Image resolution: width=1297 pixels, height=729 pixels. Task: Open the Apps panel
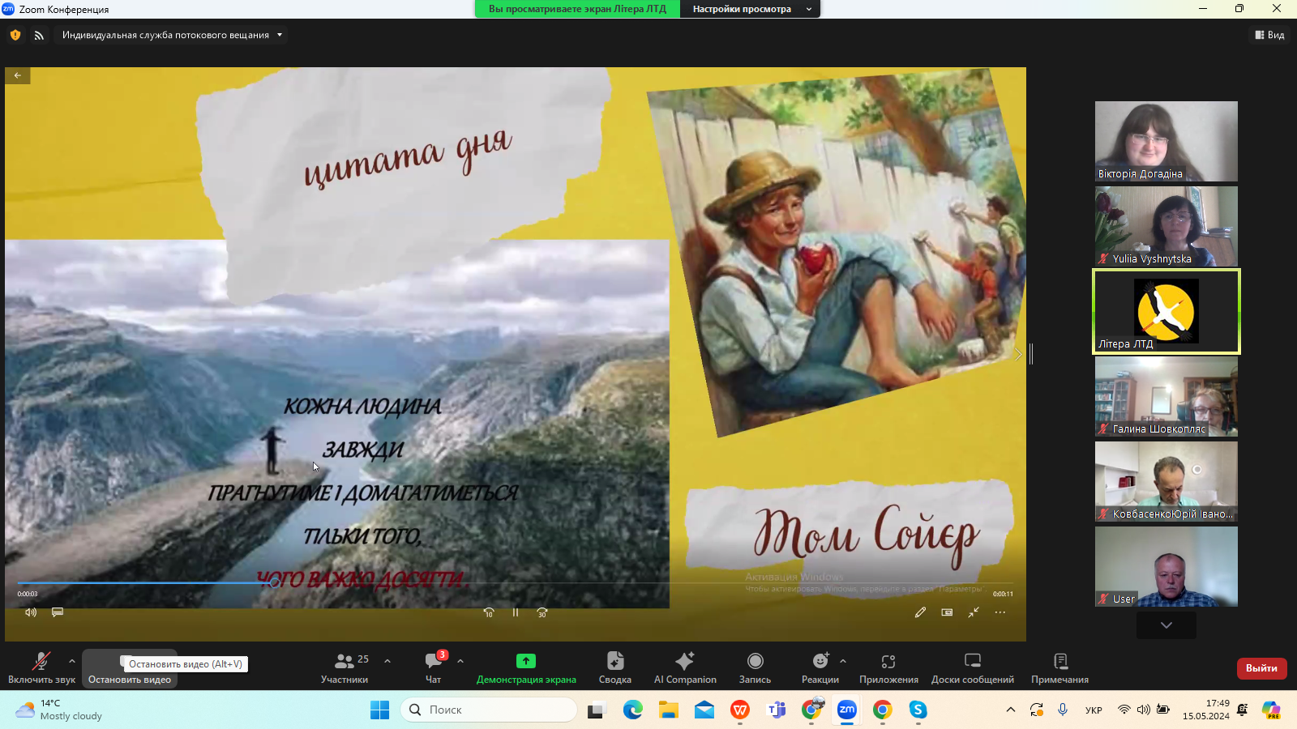point(888,667)
